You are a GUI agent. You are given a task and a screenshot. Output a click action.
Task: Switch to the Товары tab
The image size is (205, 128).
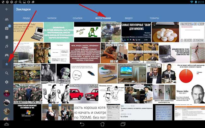click(x=154, y=19)
